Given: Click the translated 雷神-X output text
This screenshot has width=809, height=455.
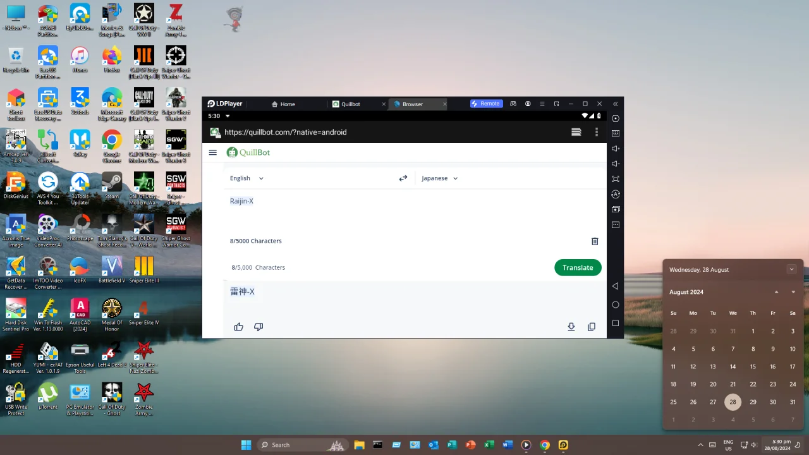Looking at the screenshot, I should [242, 291].
